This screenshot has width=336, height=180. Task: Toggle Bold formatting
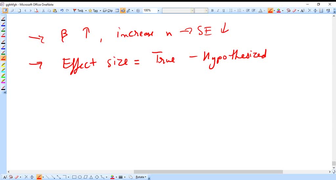tap(212, 10)
